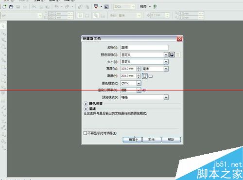
Task: Expand the 颜色设置 color settings section
Action: coord(86,104)
